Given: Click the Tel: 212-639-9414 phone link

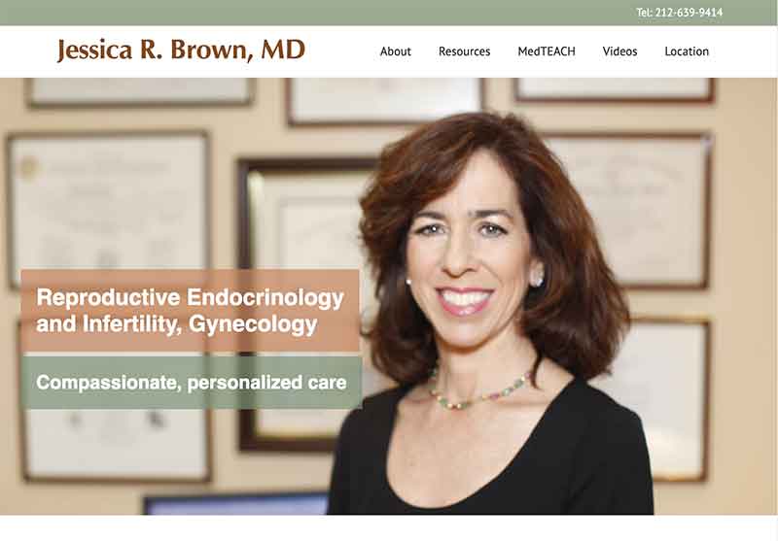Looking at the screenshot, I should pos(679,13).
